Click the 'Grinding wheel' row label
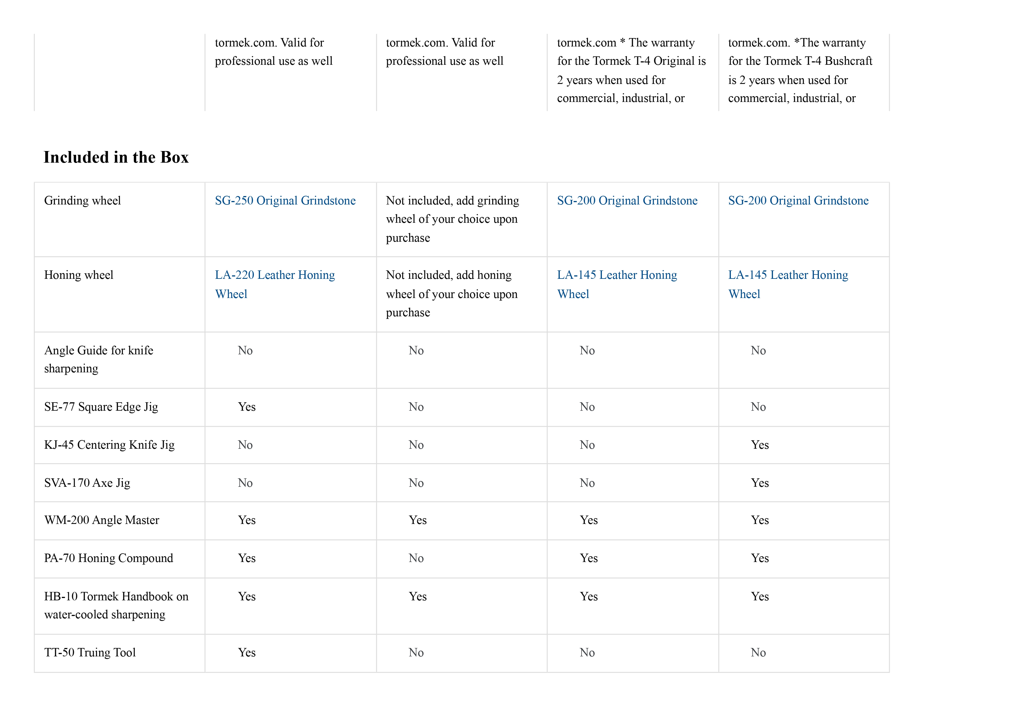1019x720 pixels. pyautogui.click(x=82, y=200)
